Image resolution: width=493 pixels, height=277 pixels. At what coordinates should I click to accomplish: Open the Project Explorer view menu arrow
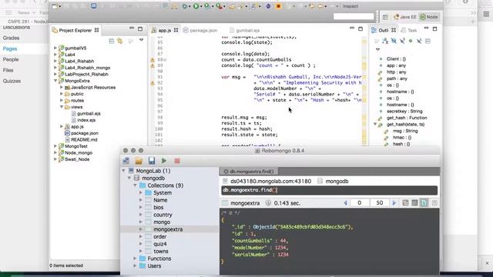coord(141,40)
